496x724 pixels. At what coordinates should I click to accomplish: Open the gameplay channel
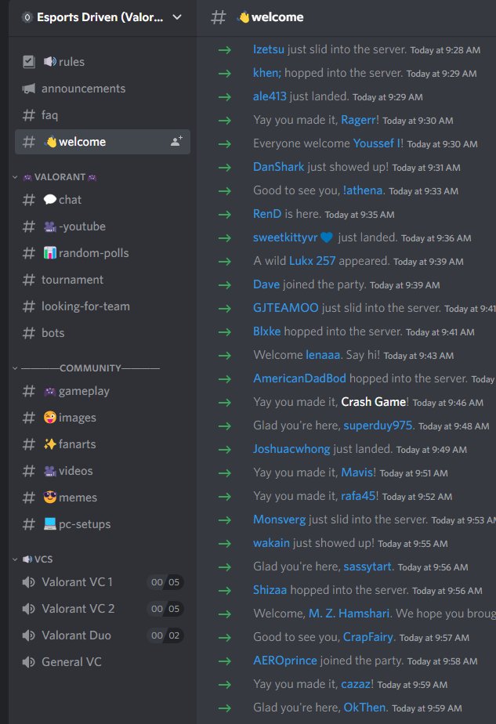tap(103, 391)
